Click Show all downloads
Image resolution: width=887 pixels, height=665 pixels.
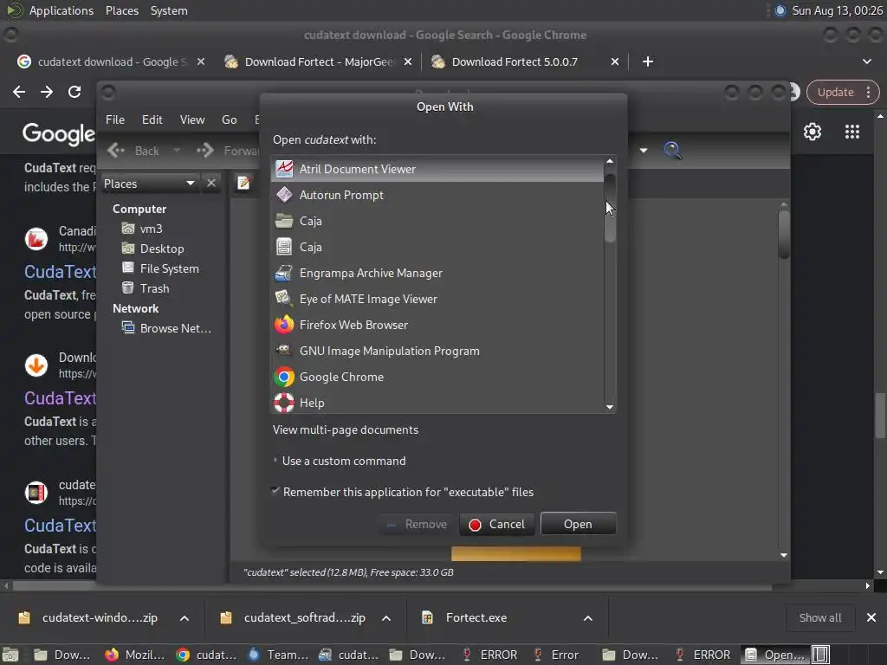[819, 617]
